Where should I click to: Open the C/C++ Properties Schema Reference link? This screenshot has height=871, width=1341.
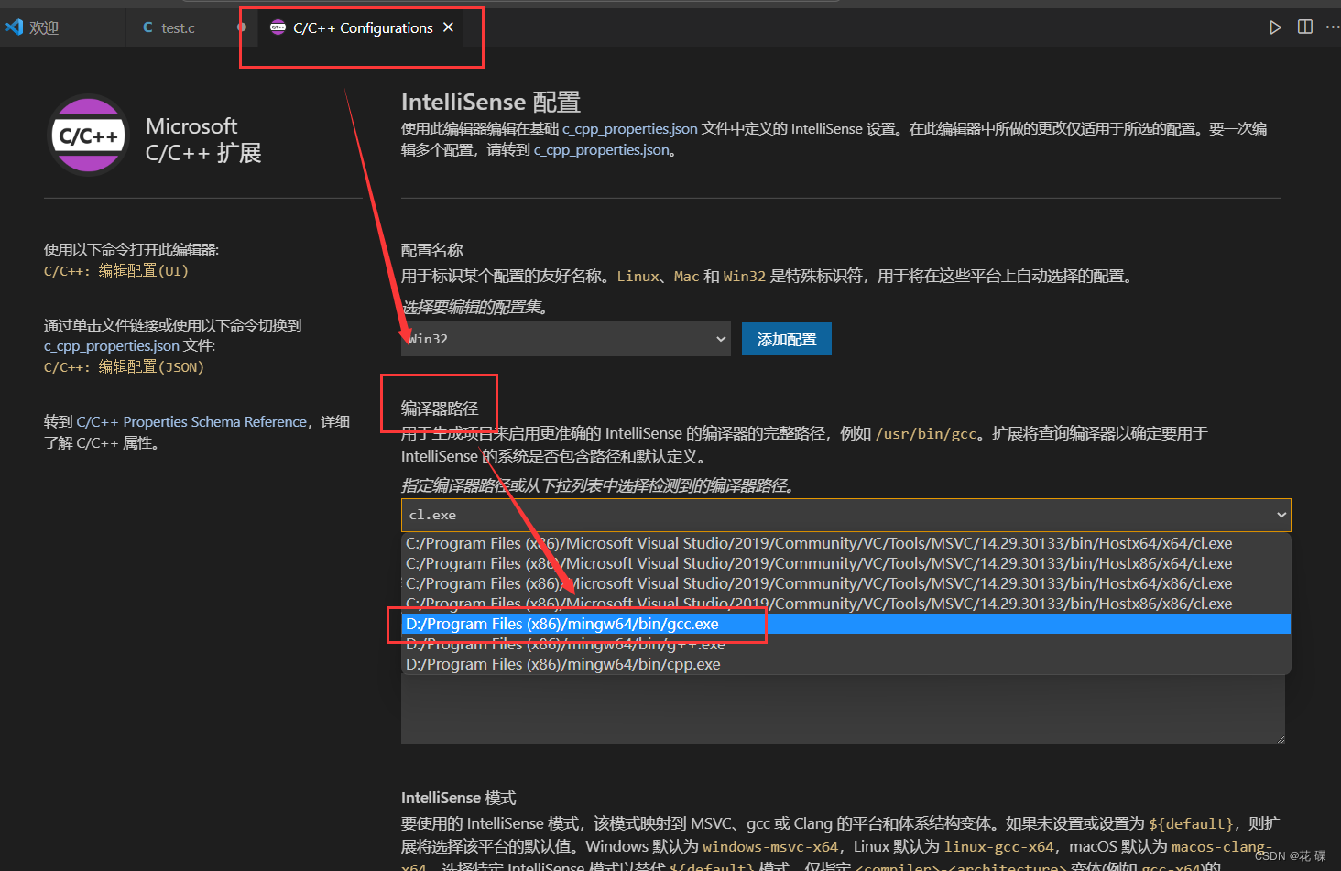coord(191,422)
